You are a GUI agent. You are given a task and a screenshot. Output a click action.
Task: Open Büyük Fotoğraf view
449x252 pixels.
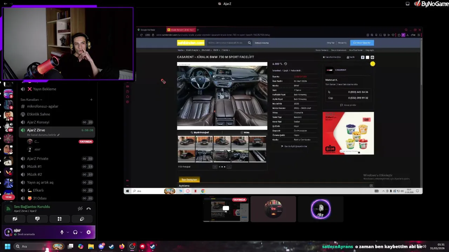click(200, 133)
